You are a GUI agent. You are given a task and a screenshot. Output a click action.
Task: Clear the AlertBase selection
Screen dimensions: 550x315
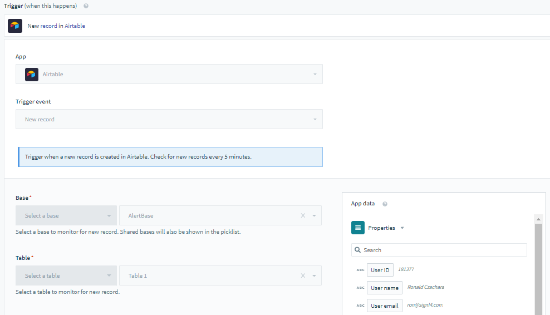coord(303,215)
